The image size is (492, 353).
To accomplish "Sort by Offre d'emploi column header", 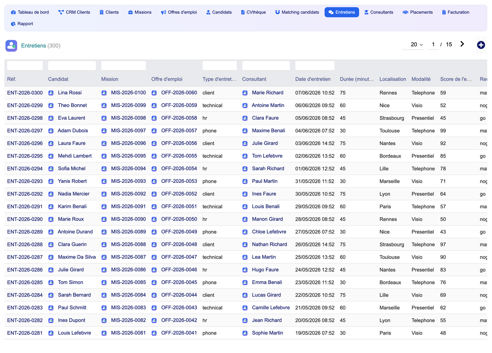I will [x=167, y=79].
